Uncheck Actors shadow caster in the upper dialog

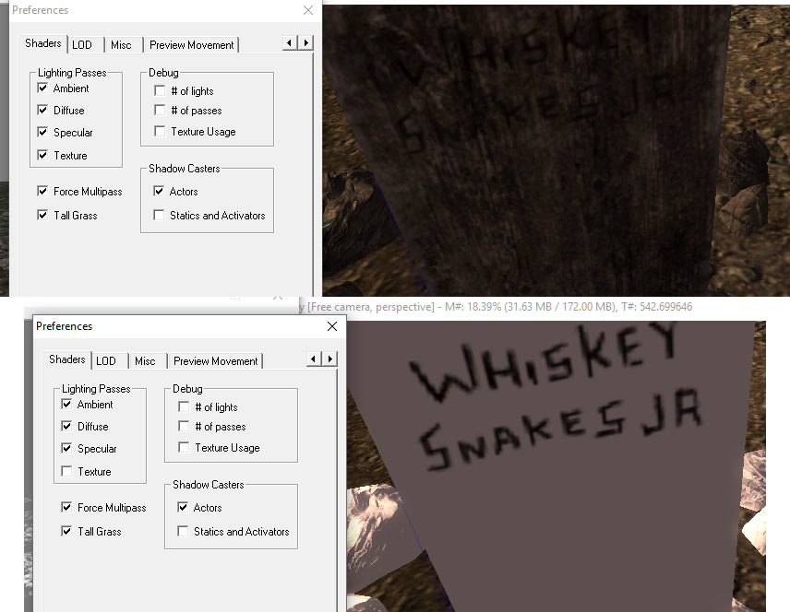pyautogui.click(x=160, y=192)
